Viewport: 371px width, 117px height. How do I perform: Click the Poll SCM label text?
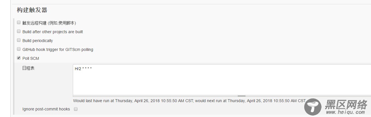(31, 58)
